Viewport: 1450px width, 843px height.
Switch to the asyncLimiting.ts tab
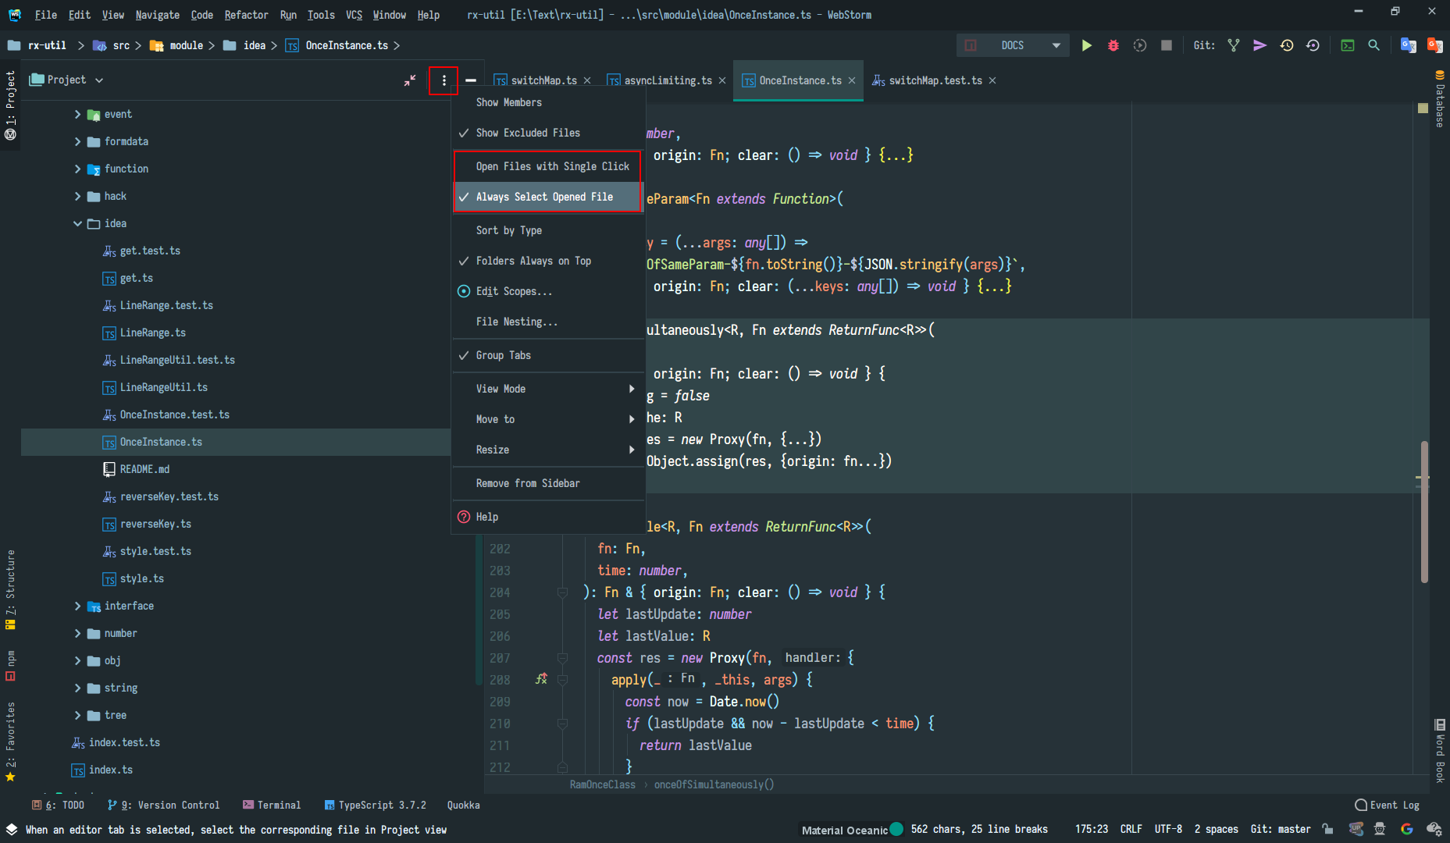tap(668, 80)
